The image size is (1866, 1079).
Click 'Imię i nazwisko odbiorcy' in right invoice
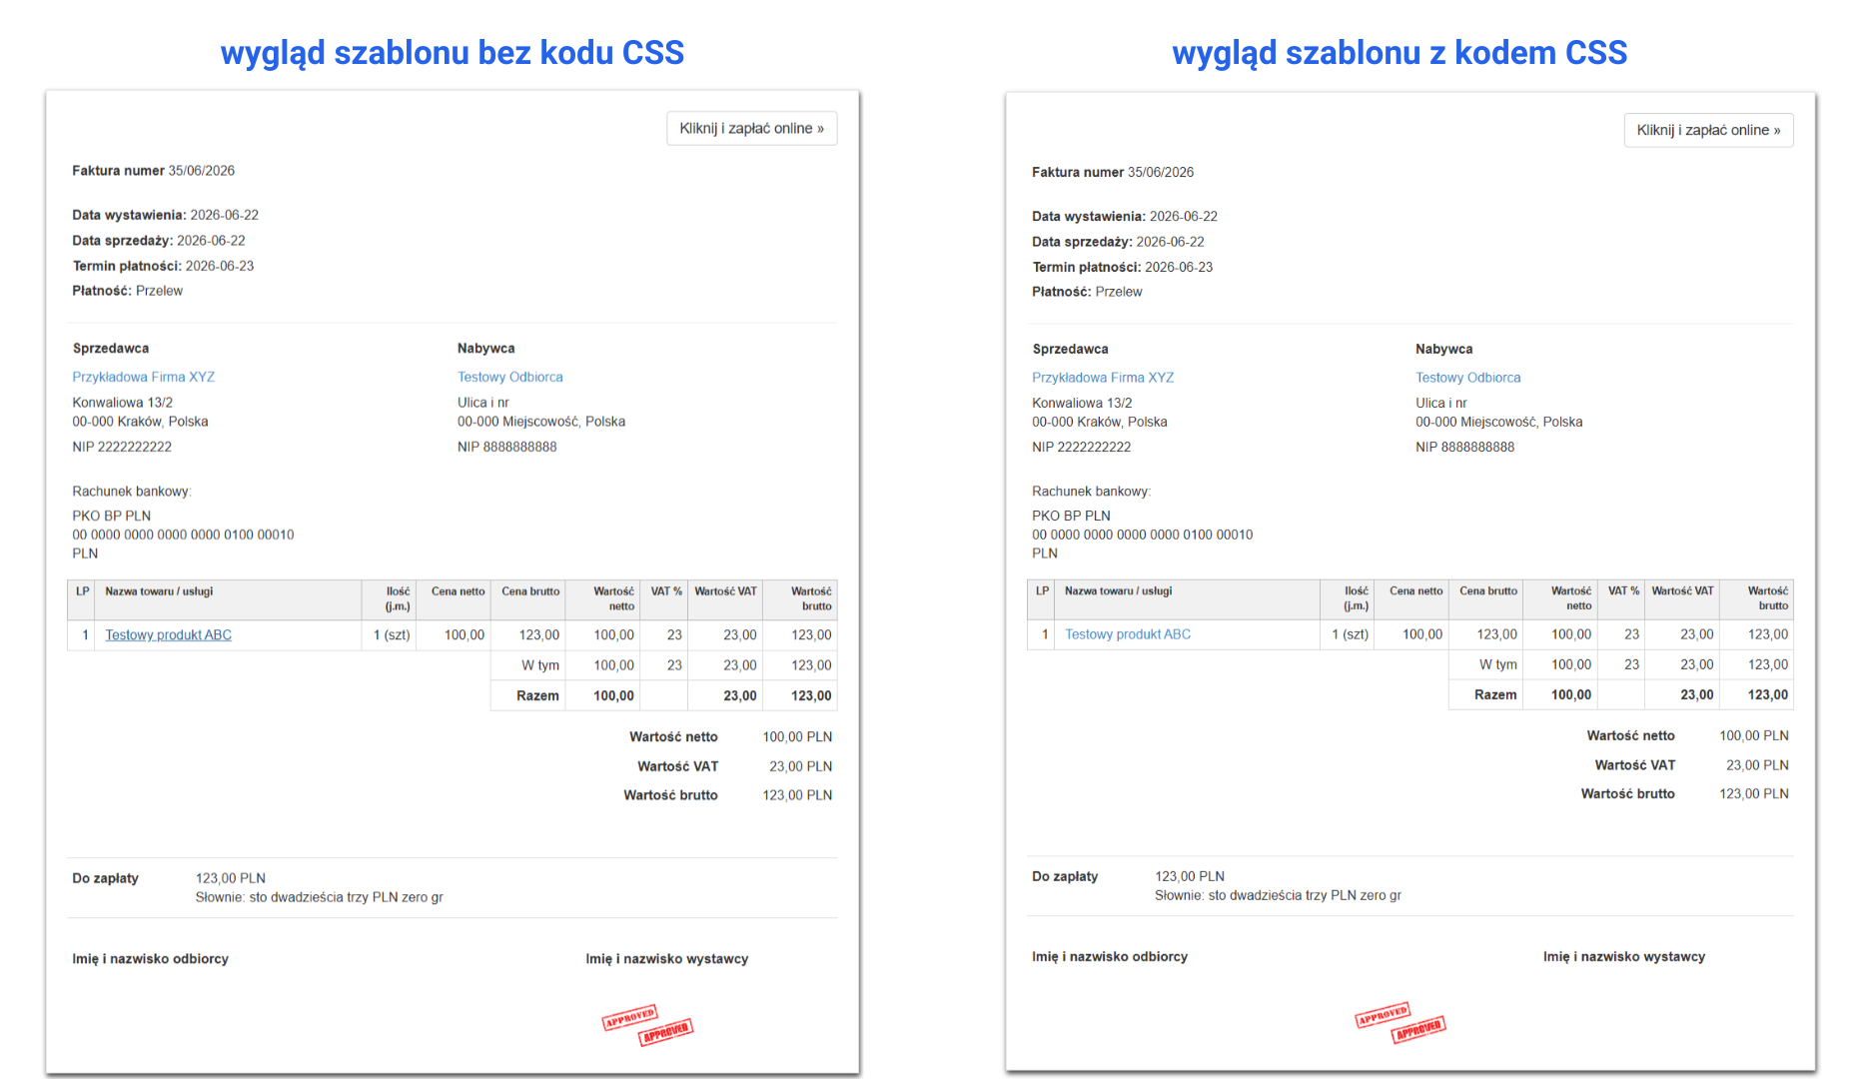[x=1110, y=956]
